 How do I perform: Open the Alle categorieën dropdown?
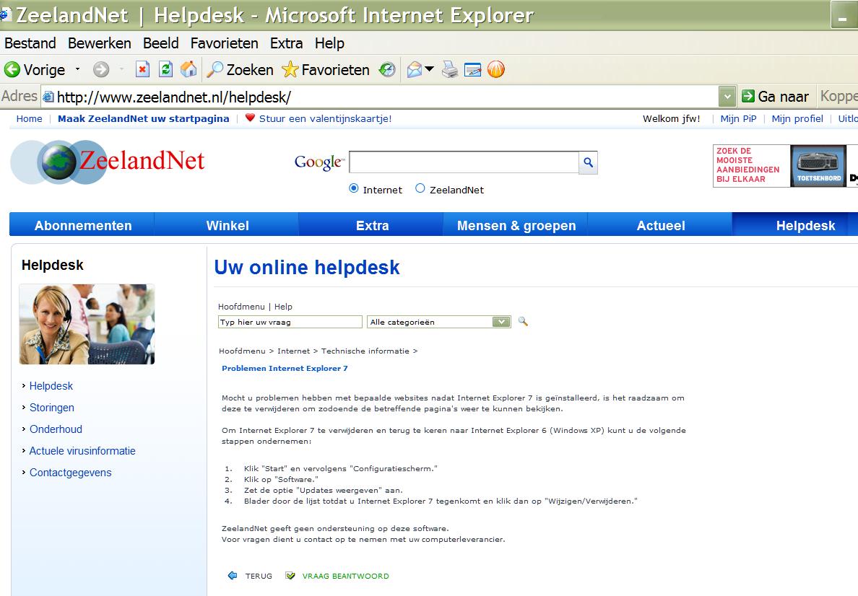439,322
